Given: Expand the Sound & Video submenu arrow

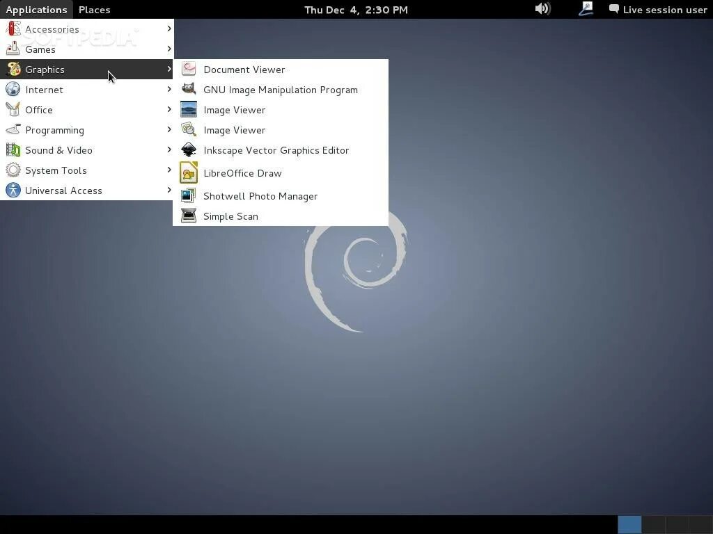Looking at the screenshot, I should tap(169, 149).
